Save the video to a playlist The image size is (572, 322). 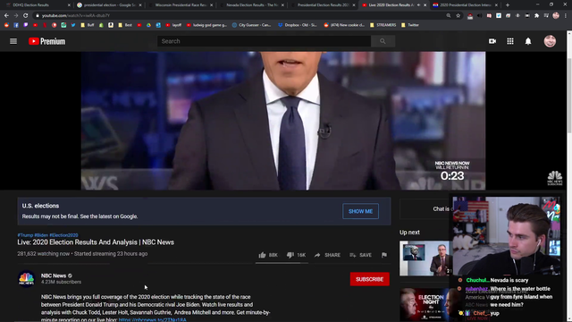[360, 255]
